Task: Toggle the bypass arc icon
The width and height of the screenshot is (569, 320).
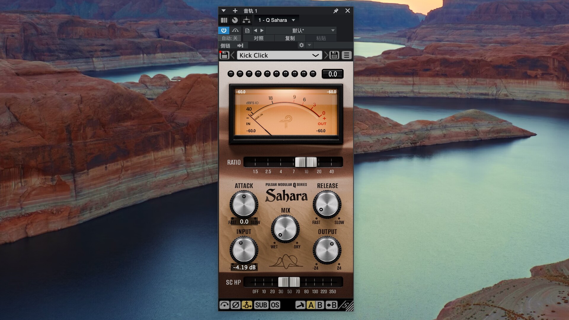Action: [235, 30]
